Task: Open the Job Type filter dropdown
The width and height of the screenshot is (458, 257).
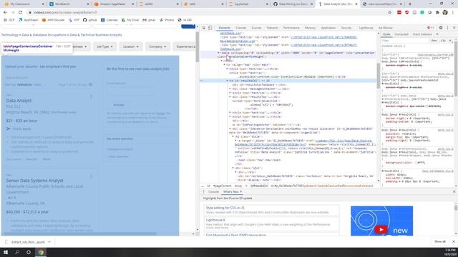Action: [104, 46]
